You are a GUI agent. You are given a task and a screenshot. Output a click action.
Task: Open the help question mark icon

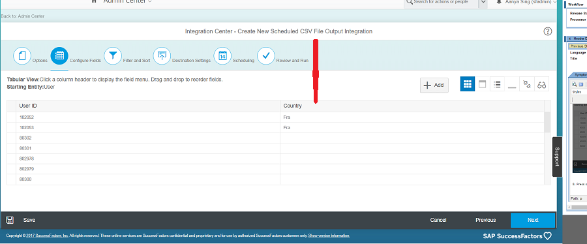click(x=548, y=31)
